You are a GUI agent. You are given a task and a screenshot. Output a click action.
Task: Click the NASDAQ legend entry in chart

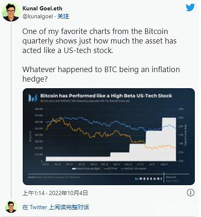click(134, 169)
